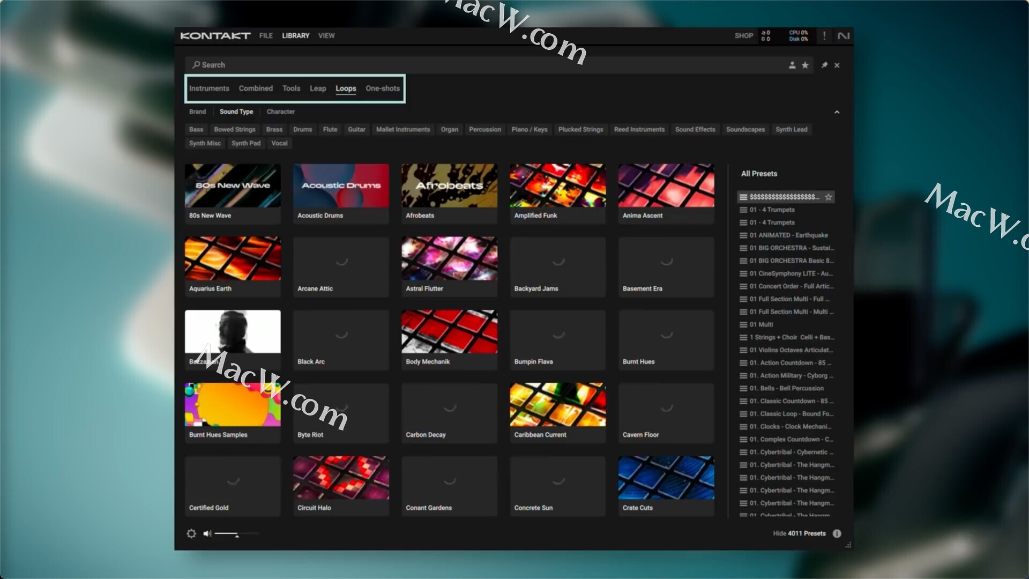
Task: Select preset 01. Clocks - Clock Mechani...
Action: (x=786, y=427)
